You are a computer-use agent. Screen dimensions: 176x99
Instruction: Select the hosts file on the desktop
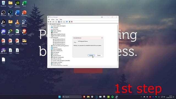coord(4,60)
